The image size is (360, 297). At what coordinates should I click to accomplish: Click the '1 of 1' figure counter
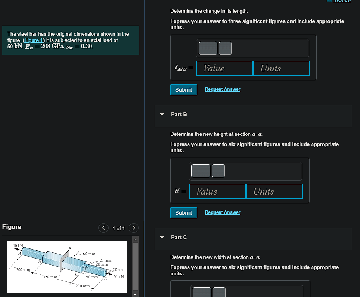[x=119, y=228]
